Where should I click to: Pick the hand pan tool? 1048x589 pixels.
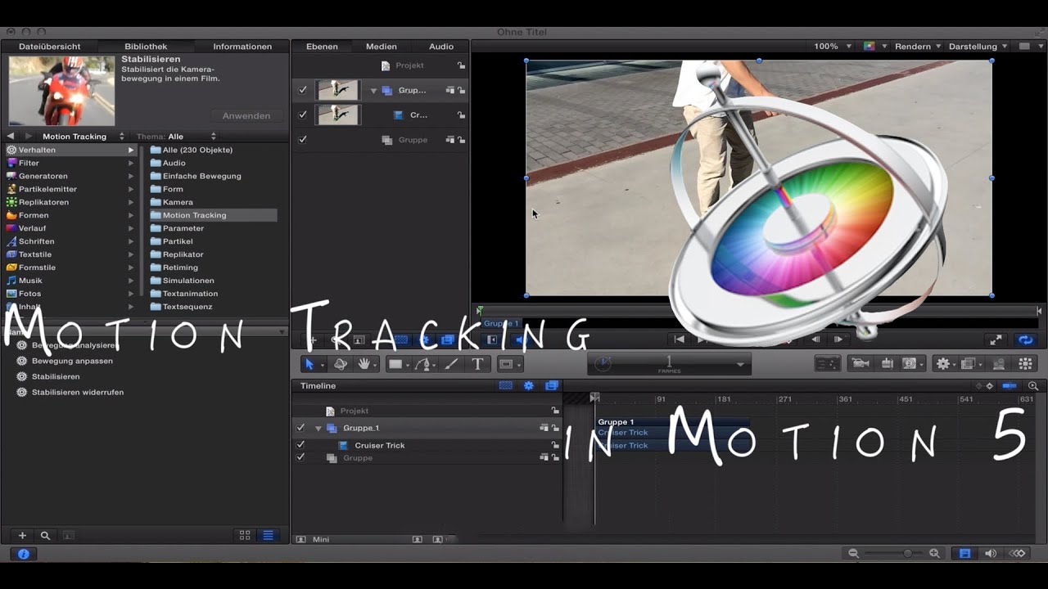[364, 364]
